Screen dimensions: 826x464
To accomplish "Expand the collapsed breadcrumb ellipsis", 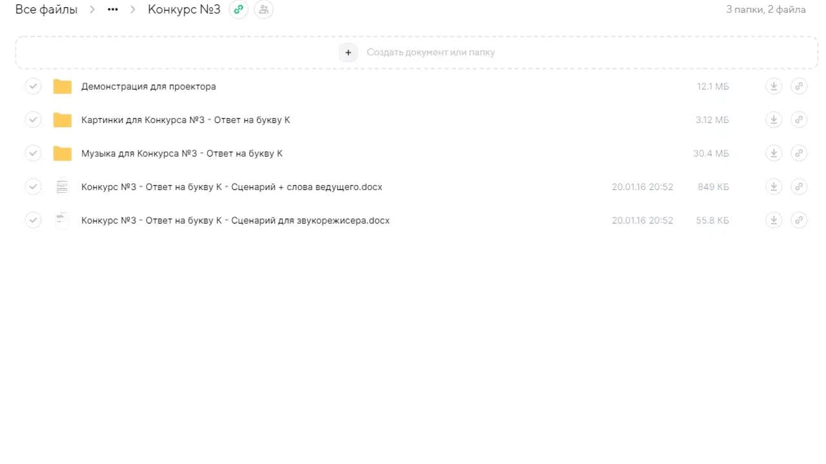I will [112, 10].
